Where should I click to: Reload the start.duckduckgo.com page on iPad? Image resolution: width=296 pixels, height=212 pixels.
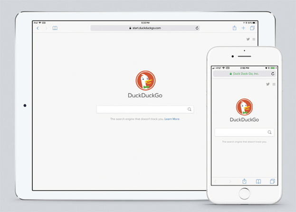(197, 28)
